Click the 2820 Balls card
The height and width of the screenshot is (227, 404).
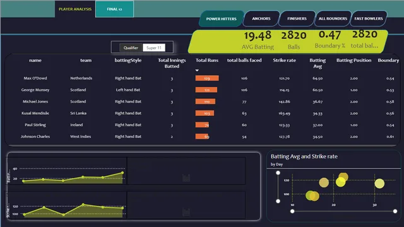click(x=294, y=40)
